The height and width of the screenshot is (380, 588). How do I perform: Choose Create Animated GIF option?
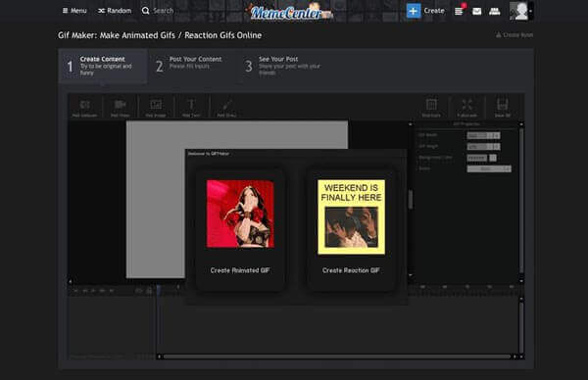(240, 230)
